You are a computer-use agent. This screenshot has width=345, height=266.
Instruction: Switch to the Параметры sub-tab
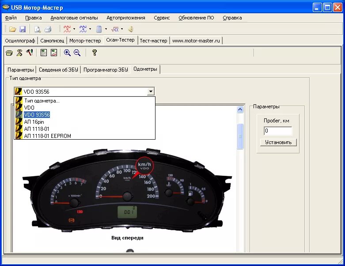coord(21,70)
